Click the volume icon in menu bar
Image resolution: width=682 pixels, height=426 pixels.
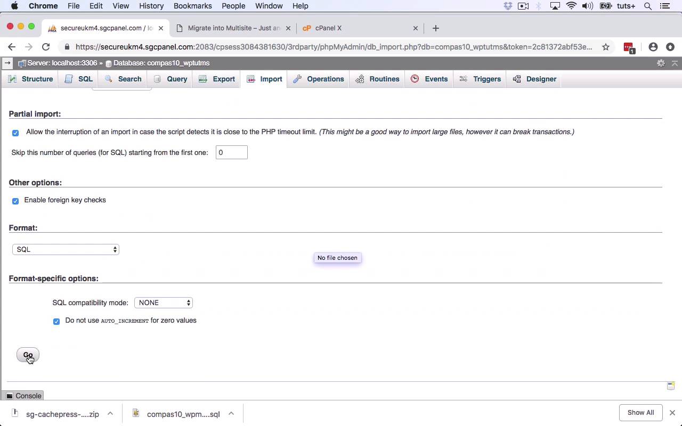588,6
